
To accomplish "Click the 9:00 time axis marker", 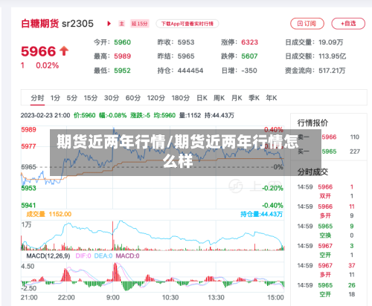I will click(113, 297).
